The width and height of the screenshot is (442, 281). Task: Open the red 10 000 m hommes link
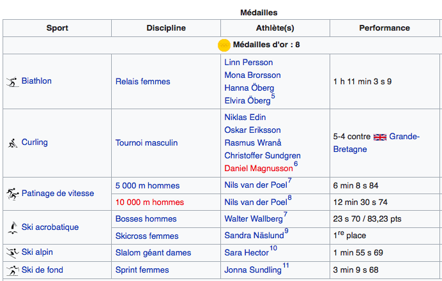click(x=149, y=202)
